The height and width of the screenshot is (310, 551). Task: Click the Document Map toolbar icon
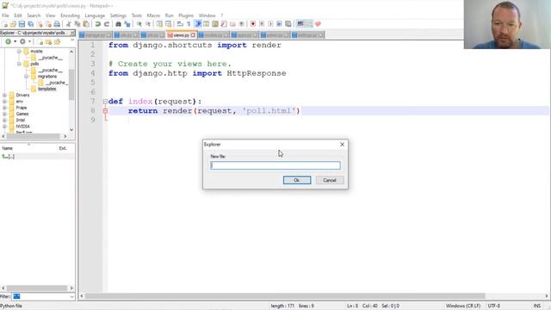point(214,24)
